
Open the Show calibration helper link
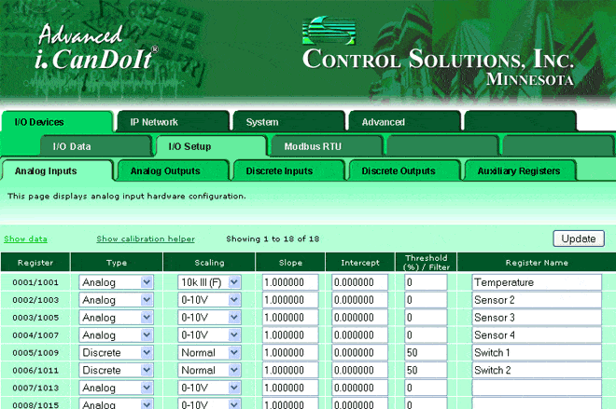146,239
